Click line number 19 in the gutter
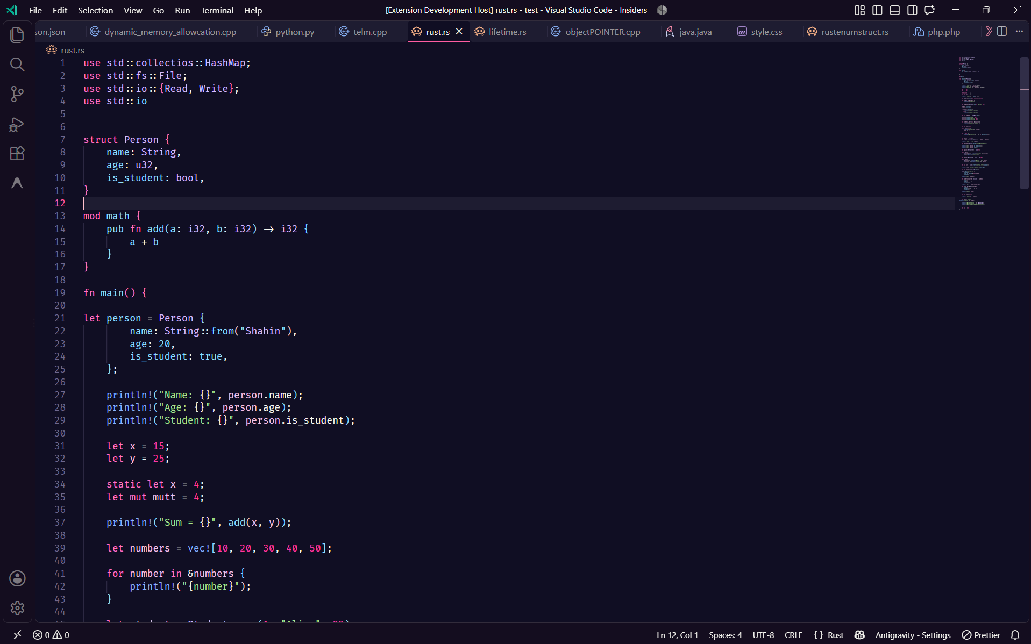 point(60,293)
